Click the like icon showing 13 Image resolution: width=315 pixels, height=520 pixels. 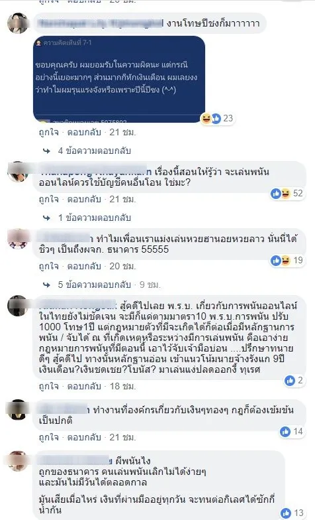[286, 513]
